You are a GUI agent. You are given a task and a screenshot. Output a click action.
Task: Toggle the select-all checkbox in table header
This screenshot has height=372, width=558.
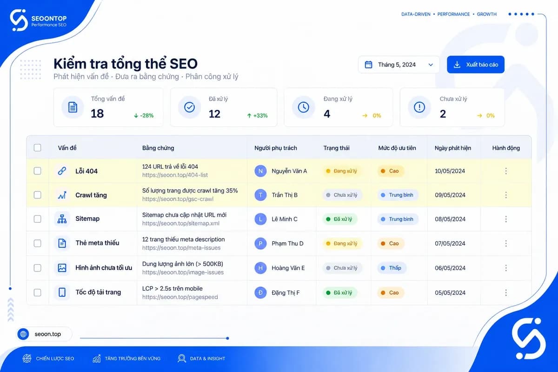pos(37,148)
